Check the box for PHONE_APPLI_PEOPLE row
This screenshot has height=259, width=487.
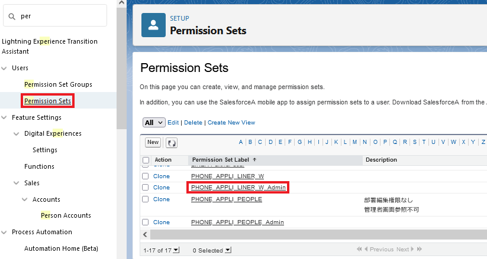pyautogui.click(x=145, y=199)
